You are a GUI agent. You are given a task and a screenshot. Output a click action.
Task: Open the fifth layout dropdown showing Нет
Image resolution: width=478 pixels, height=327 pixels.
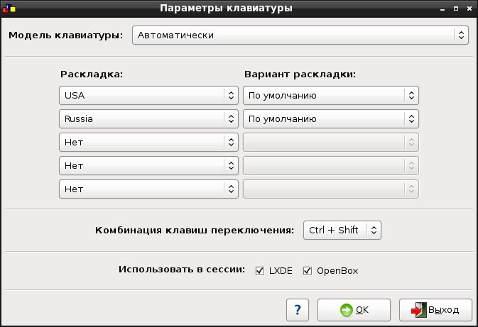(148, 189)
